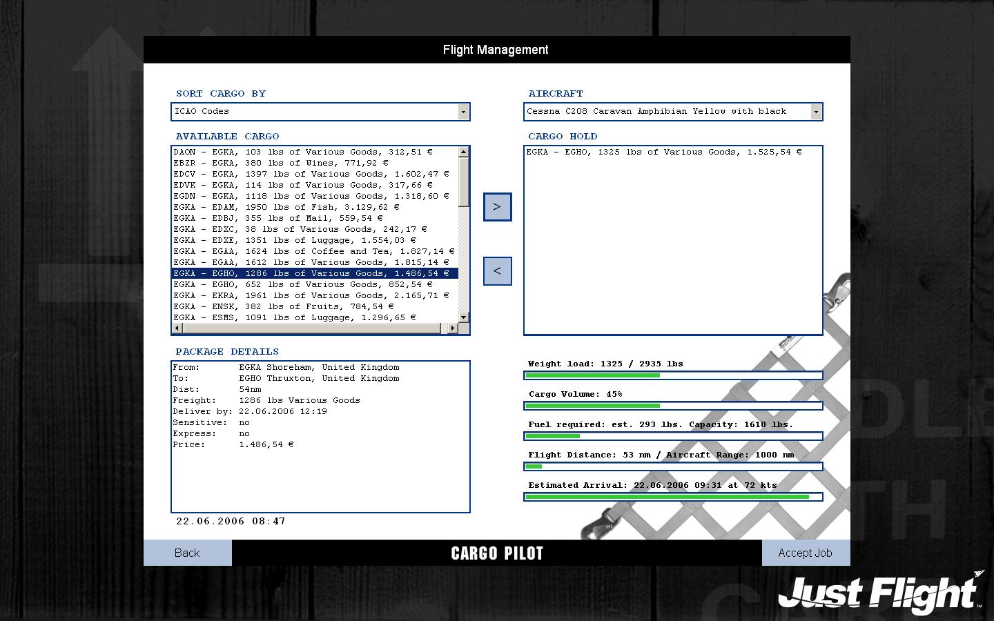This screenshot has height=621, width=994.
Task: Select EGDN - EGKA 1118 lbs cargo
Action: tap(315, 196)
